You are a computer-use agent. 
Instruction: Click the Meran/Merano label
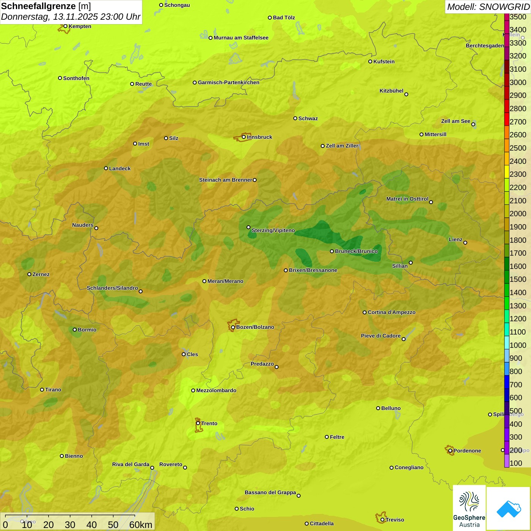(x=225, y=281)
